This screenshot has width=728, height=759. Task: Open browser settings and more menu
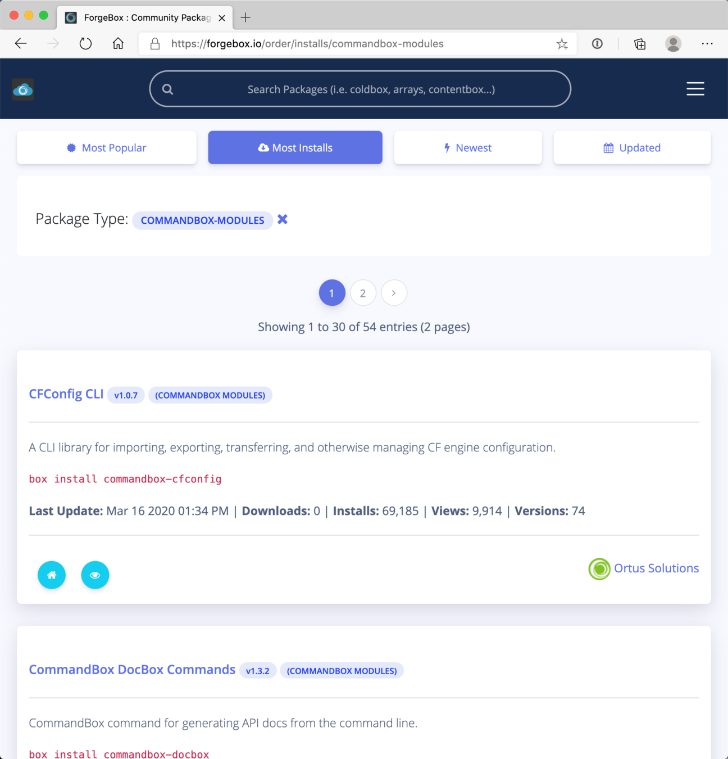pos(707,44)
